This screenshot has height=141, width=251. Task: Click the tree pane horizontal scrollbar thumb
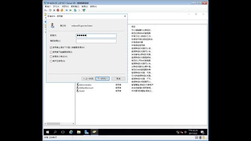53,124
